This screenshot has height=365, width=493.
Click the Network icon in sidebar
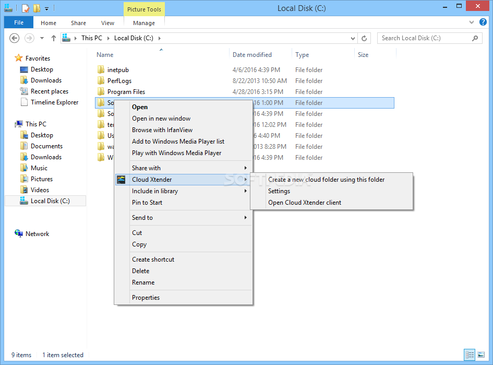tap(19, 233)
